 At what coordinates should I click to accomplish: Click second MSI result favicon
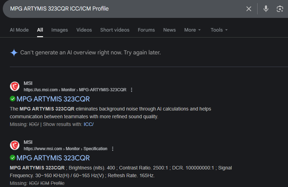(x=15, y=145)
